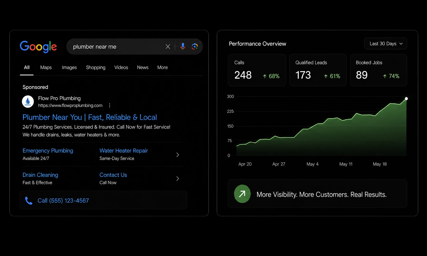Image resolution: width=427 pixels, height=256 pixels.
Task: Switch to the Maps tab
Action: (46, 67)
